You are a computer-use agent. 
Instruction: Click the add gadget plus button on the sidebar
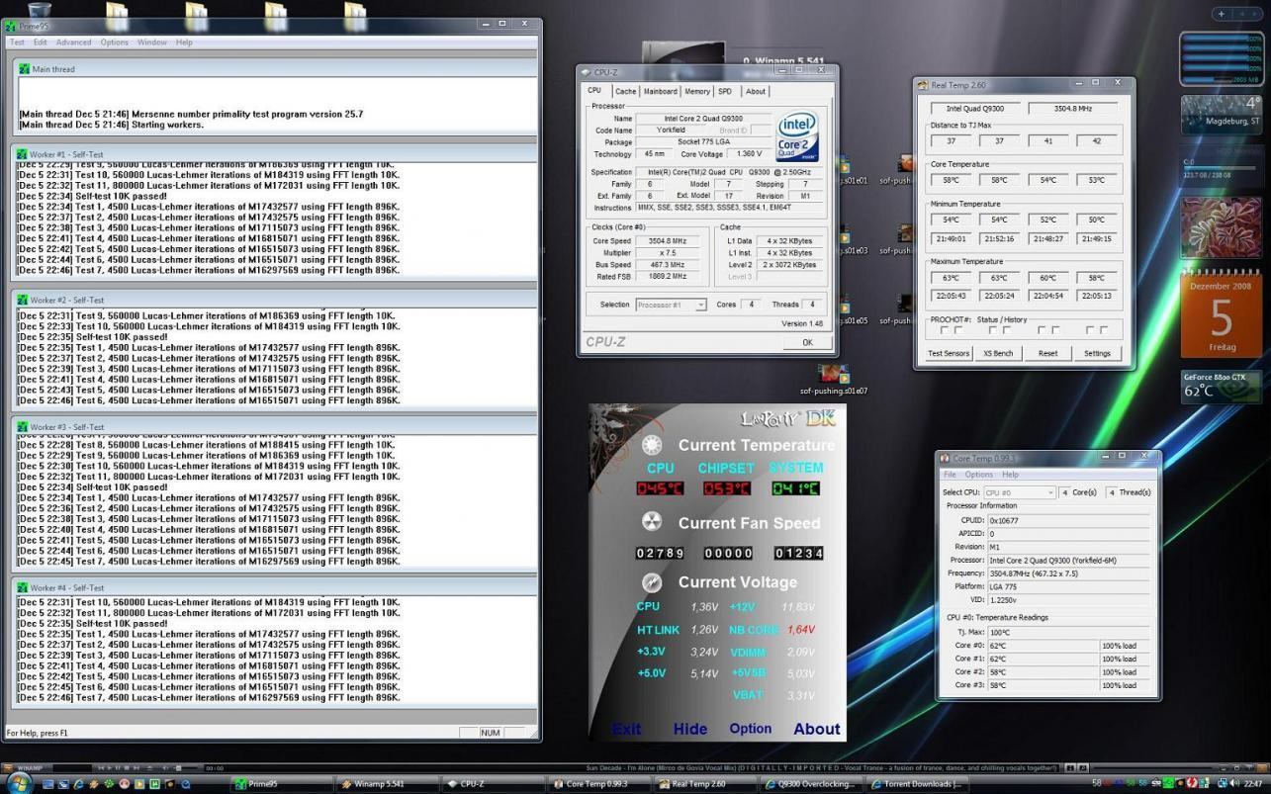[1222, 14]
